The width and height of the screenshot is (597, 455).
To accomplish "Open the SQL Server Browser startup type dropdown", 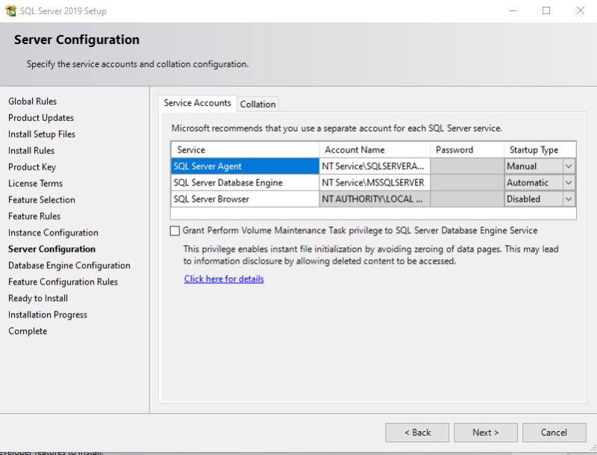I will pos(570,199).
